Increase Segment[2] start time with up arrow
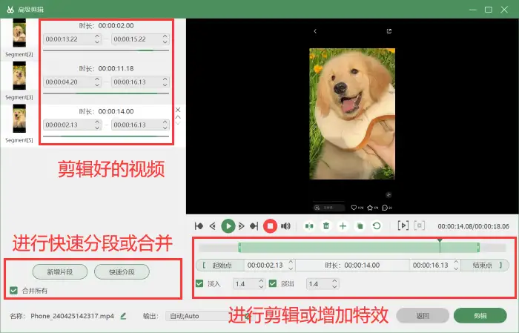Image resolution: width=519 pixels, height=333 pixels. coord(97,36)
